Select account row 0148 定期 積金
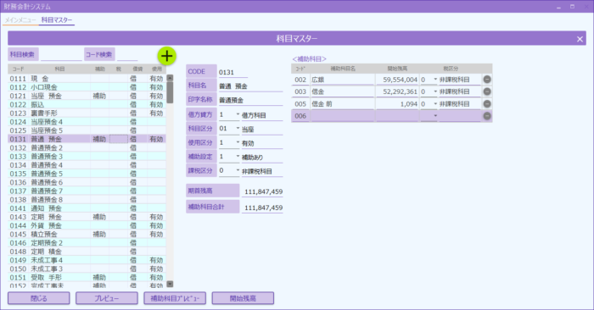This screenshot has height=310, width=594. click(87, 252)
